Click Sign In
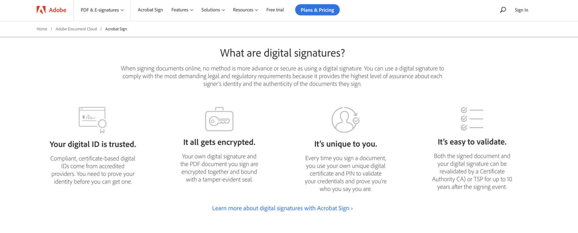Viewport: 578px width, 233px height. 521,10
